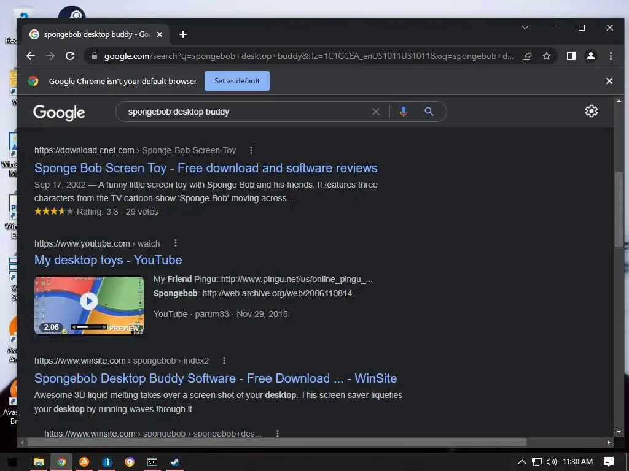The width and height of the screenshot is (629, 471).
Task: Click the 11:30 AM clock
Action: coord(577,462)
